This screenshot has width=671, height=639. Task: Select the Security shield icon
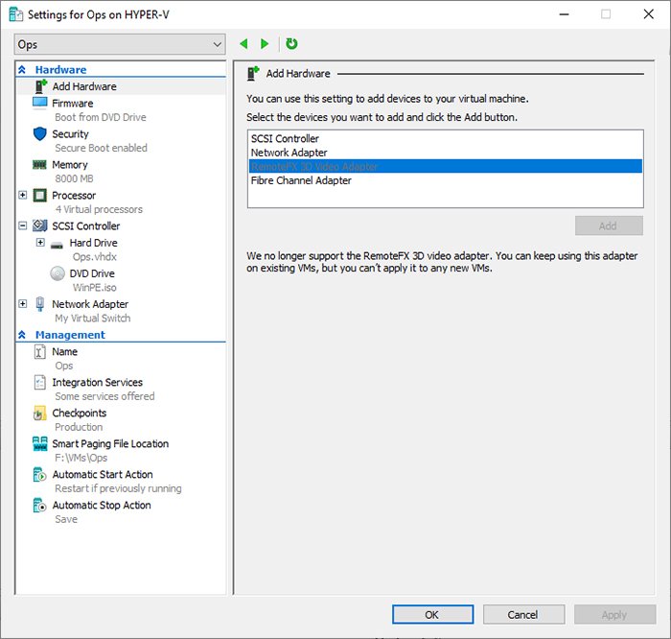point(39,134)
